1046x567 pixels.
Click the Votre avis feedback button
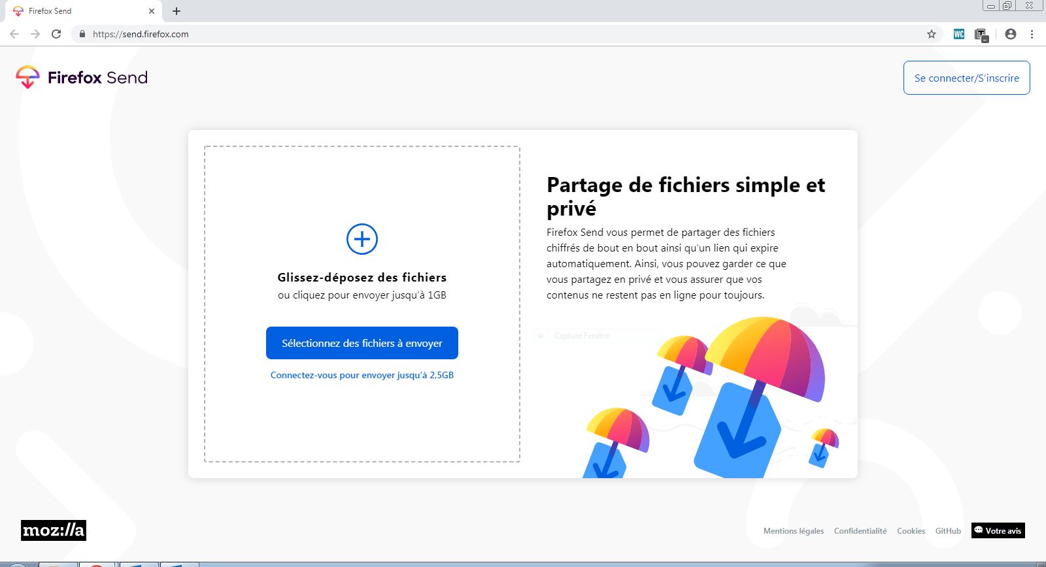pyautogui.click(x=998, y=530)
